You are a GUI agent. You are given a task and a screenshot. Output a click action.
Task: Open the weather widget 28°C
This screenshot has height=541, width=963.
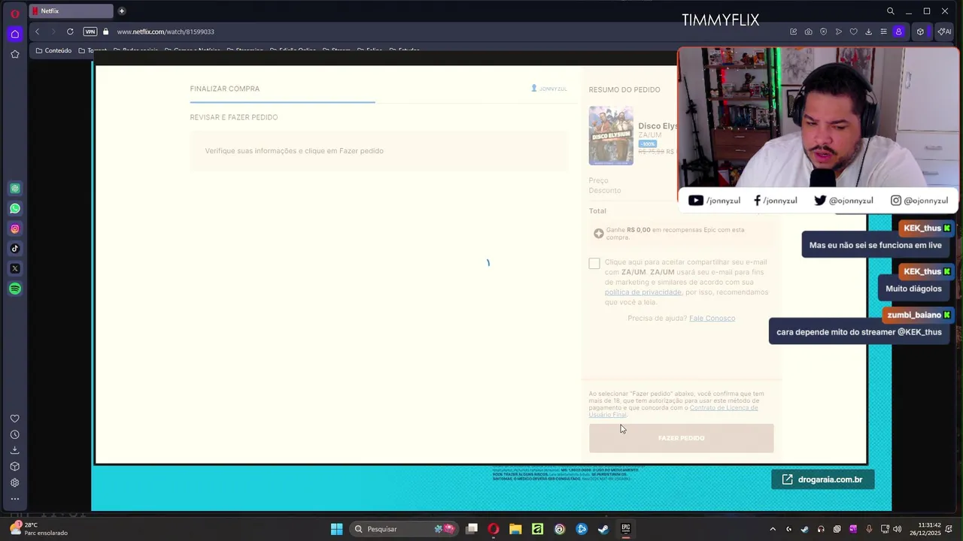click(x=38, y=529)
